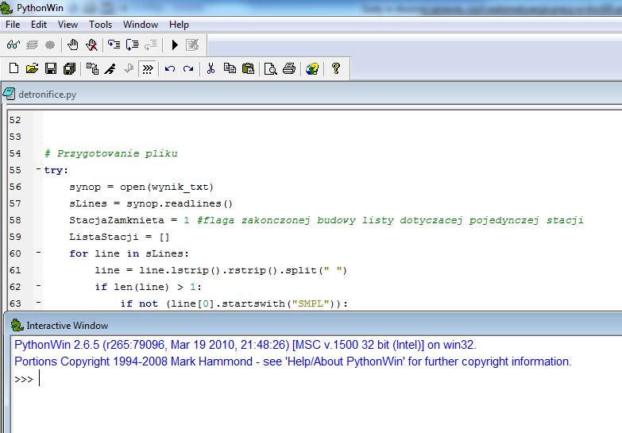Click the Import/Reload module icon
Screen dimensions: 622x433
click(92, 68)
